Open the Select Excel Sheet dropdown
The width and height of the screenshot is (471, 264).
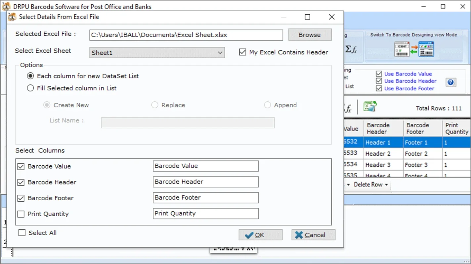tap(157, 53)
